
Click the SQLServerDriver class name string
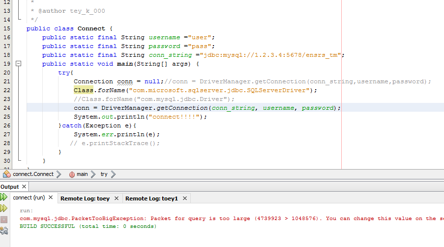pos(219,90)
